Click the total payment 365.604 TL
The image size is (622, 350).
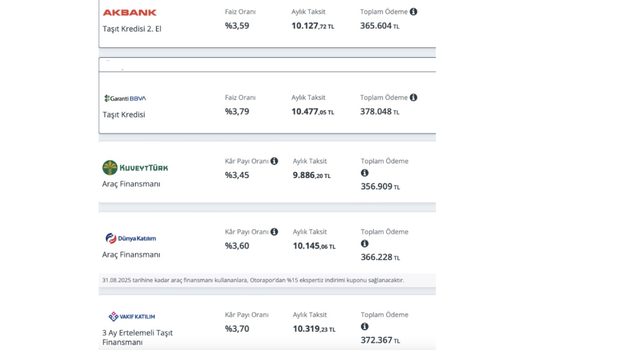[380, 26]
